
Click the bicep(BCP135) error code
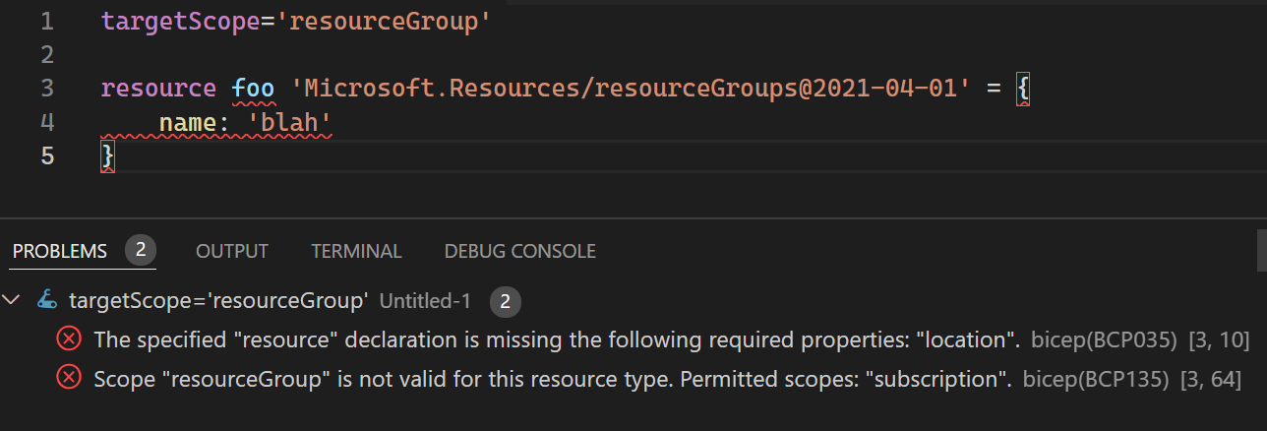1096,378
